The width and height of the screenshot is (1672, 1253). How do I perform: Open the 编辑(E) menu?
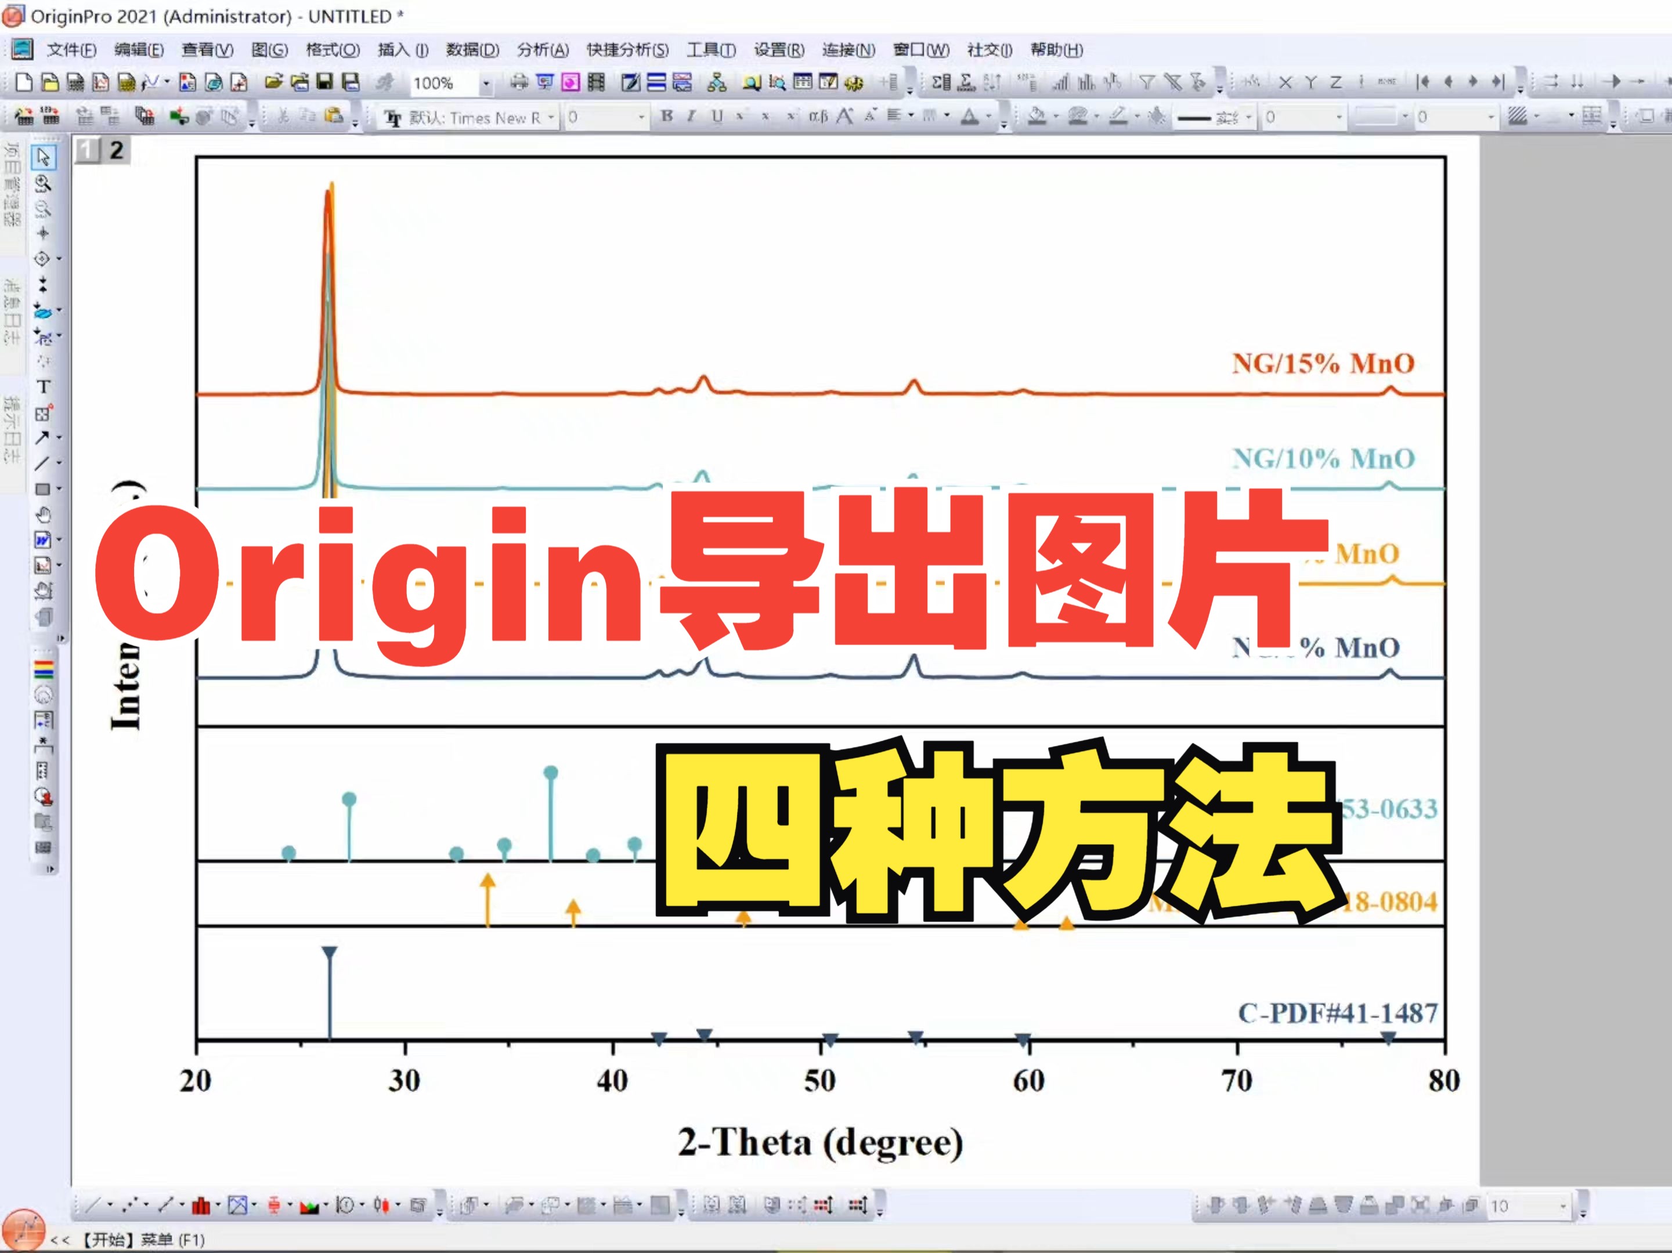pos(139,50)
